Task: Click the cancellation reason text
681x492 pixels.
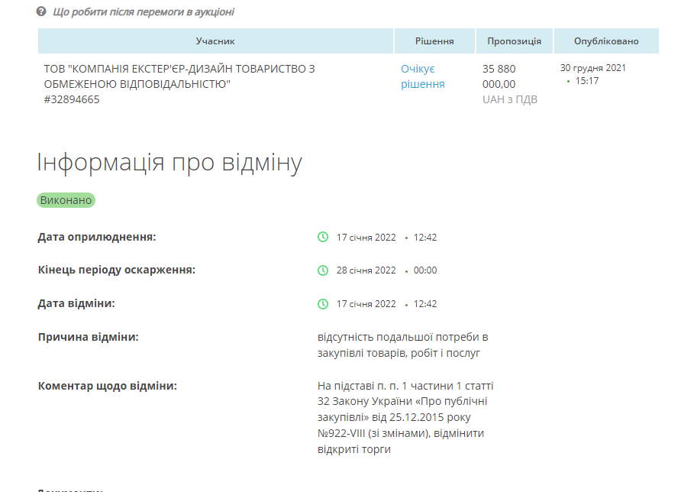Action: click(x=402, y=345)
